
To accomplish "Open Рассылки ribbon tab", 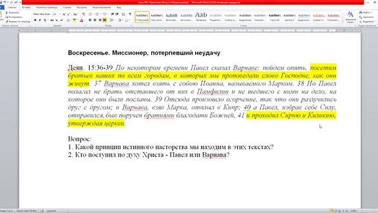I will pos(82,8).
